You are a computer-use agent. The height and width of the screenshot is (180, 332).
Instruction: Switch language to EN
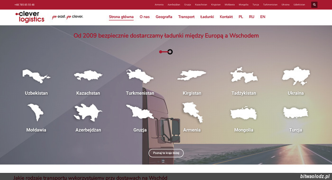point(263,17)
